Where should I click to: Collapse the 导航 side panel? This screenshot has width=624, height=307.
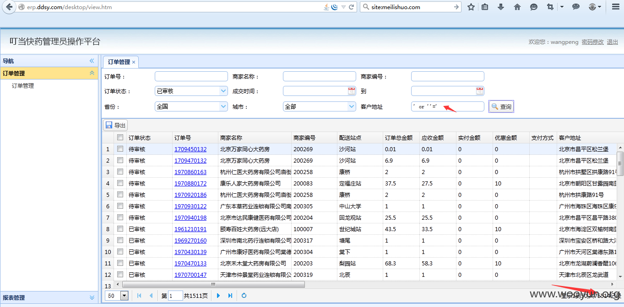92,61
